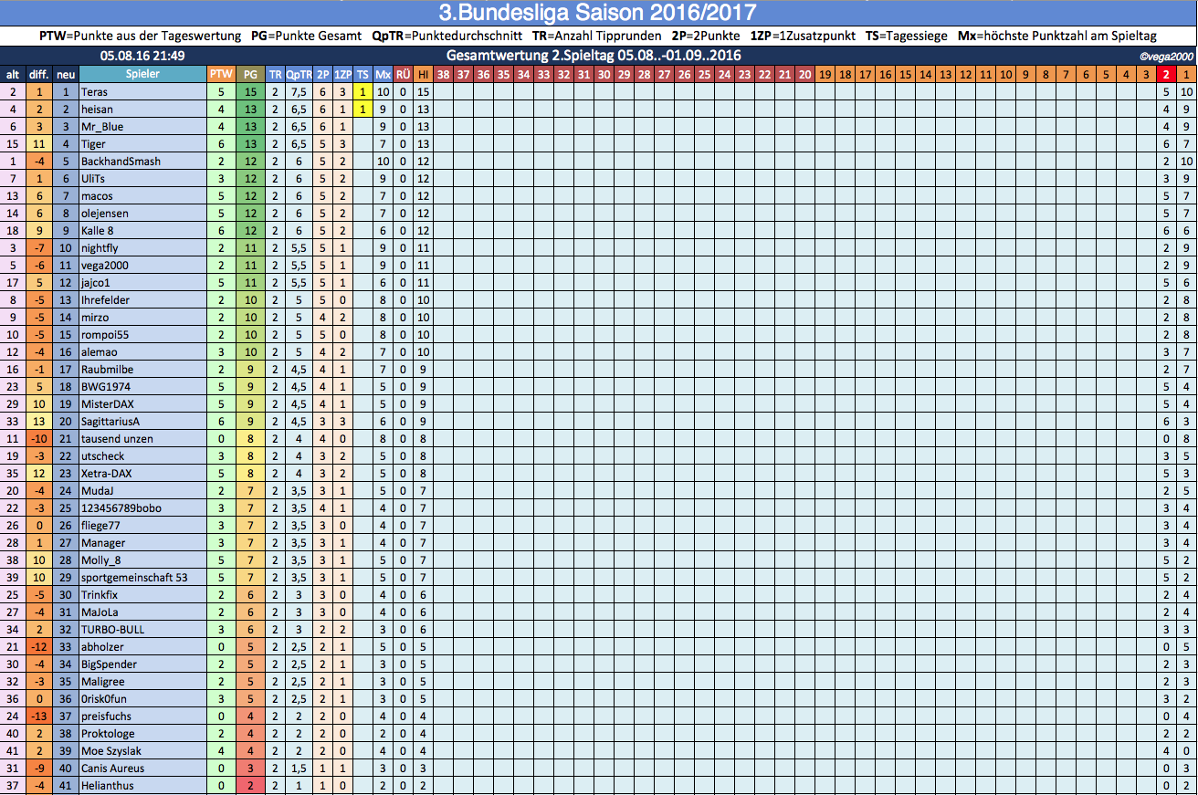Click the '1ZP' column header
Image resolution: width=1198 pixels, height=795 pixels.
click(342, 74)
